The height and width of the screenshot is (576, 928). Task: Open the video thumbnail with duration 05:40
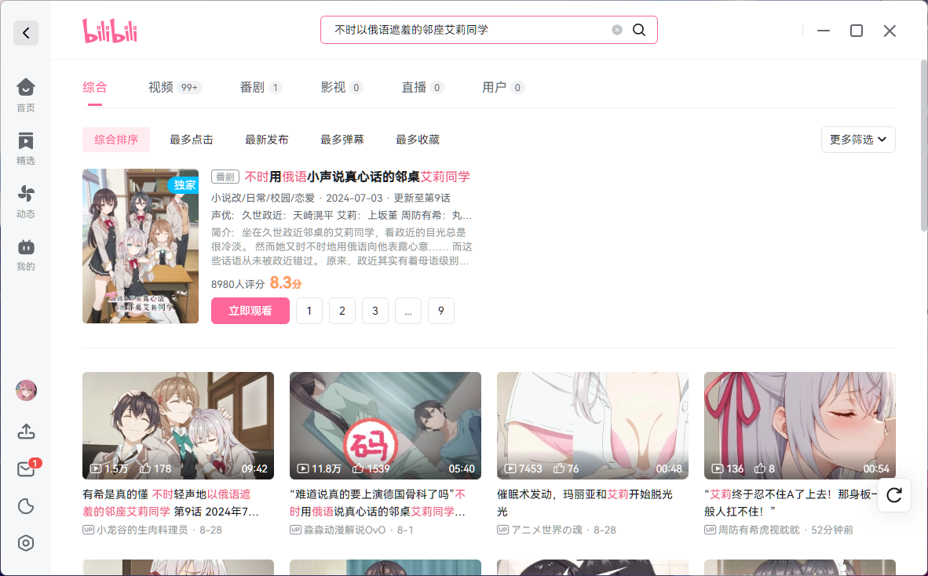(385, 425)
